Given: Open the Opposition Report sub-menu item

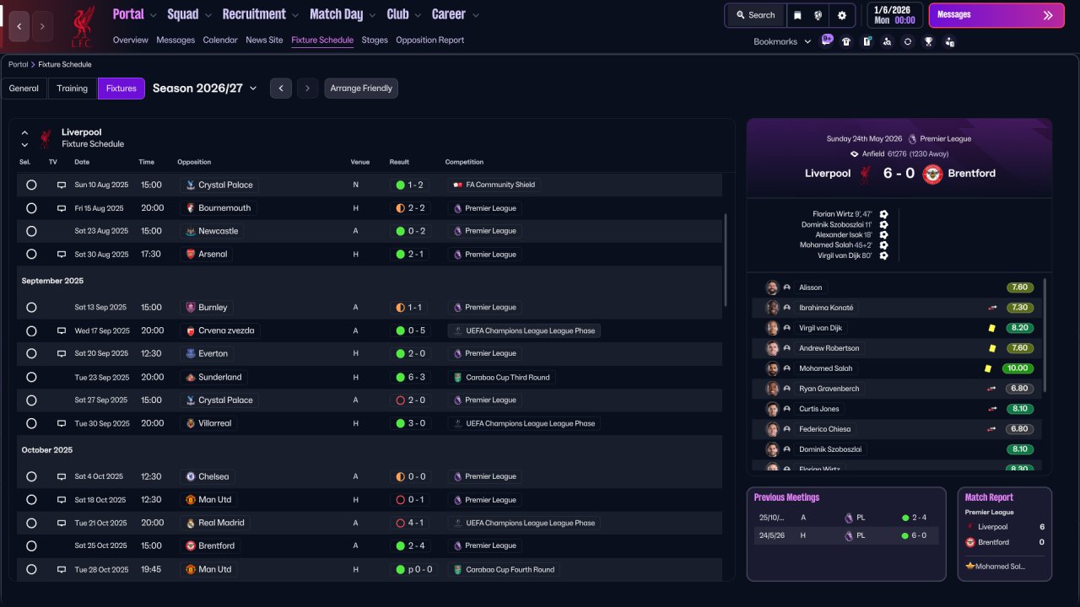Looking at the screenshot, I should click(x=430, y=40).
